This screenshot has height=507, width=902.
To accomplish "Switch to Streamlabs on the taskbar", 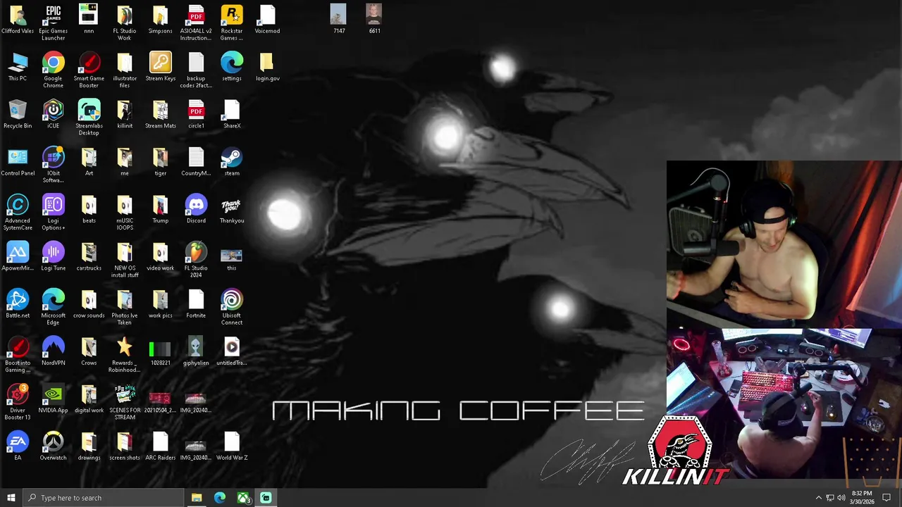I will tap(266, 498).
